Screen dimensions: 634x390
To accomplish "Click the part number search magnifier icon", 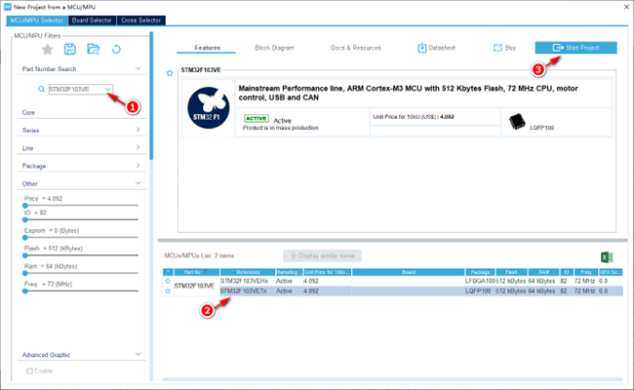I will pyautogui.click(x=41, y=89).
